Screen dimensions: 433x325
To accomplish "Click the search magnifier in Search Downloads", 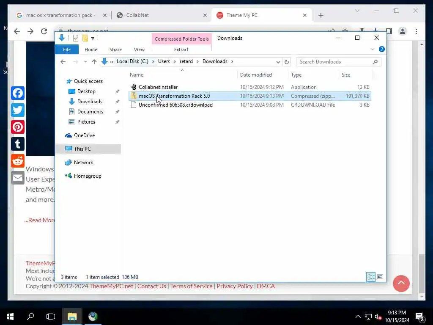I will pos(375,62).
